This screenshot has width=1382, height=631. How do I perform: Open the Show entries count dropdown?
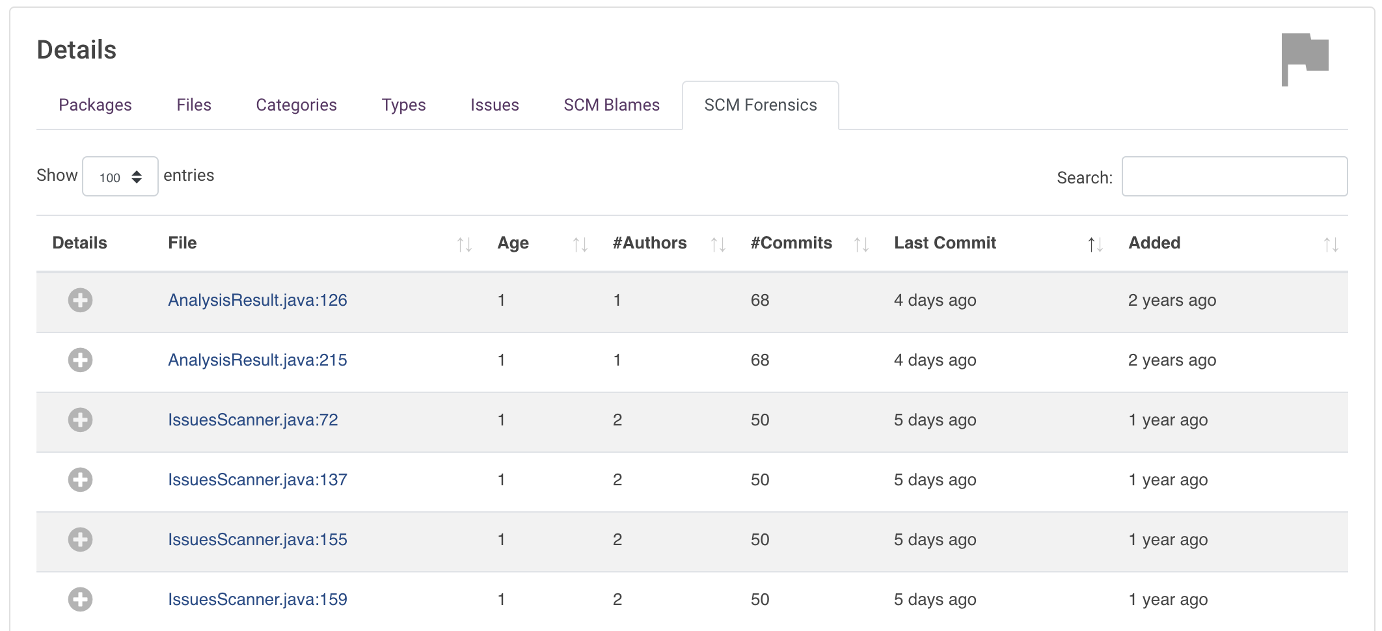click(120, 177)
